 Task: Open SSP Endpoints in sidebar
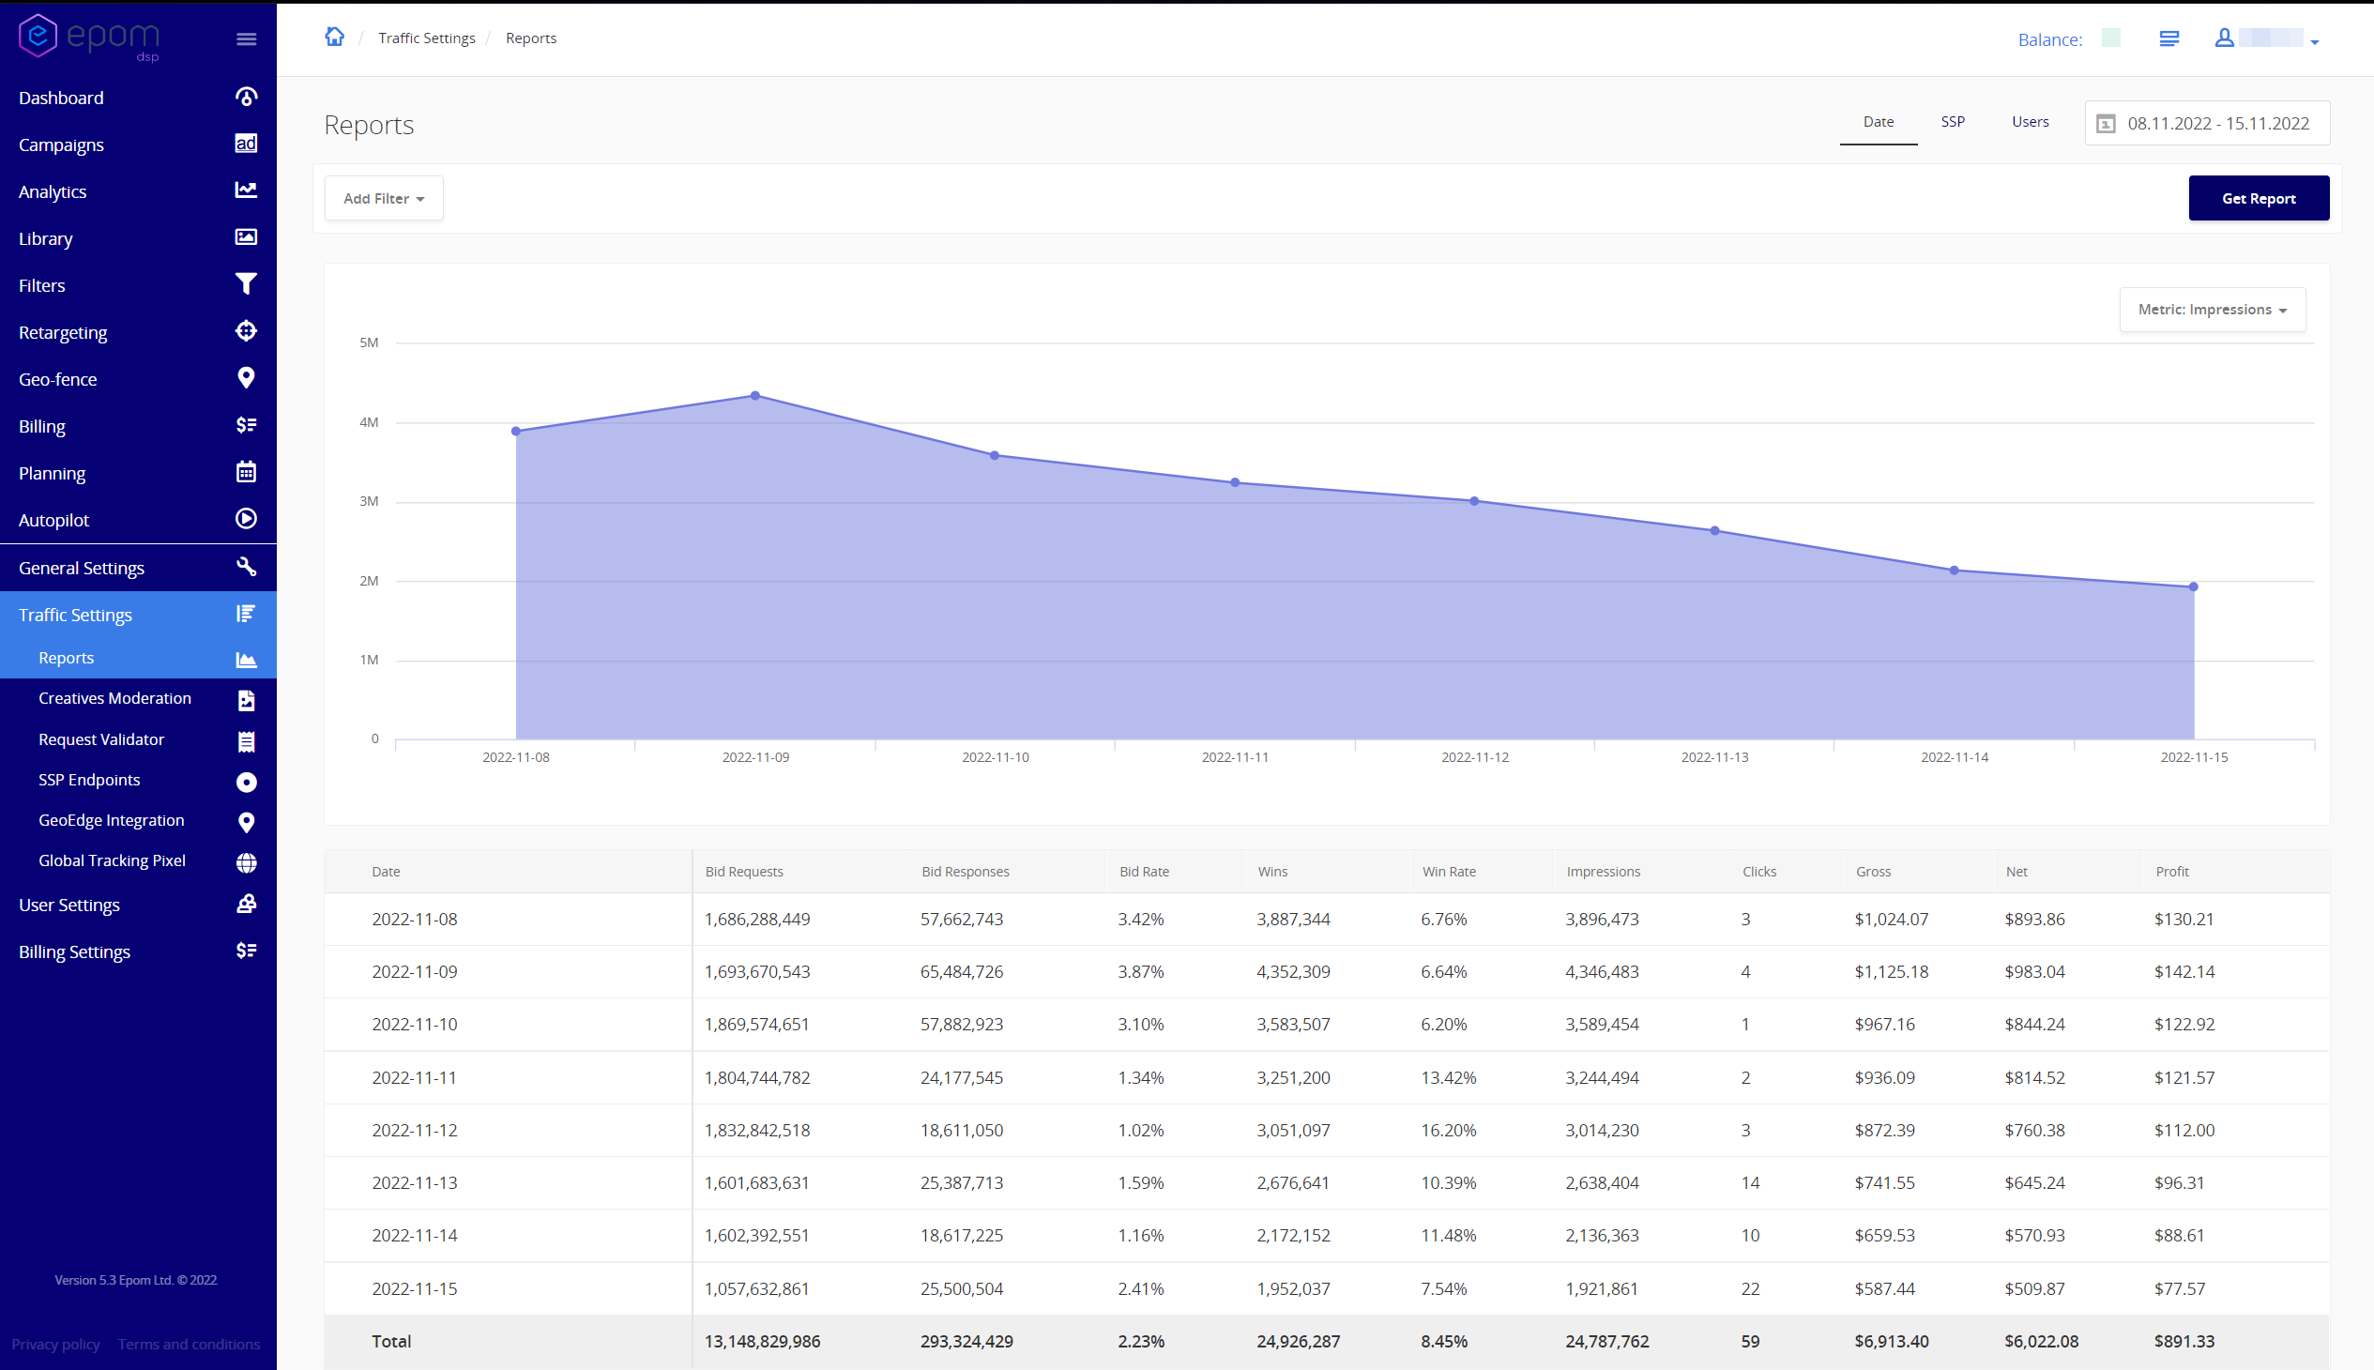pos(89,779)
